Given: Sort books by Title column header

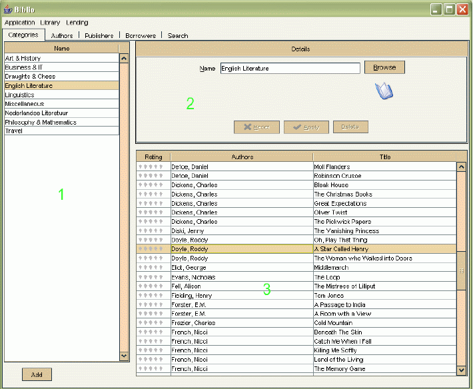Looking at the screenshot, I should [x=384, y=157].
